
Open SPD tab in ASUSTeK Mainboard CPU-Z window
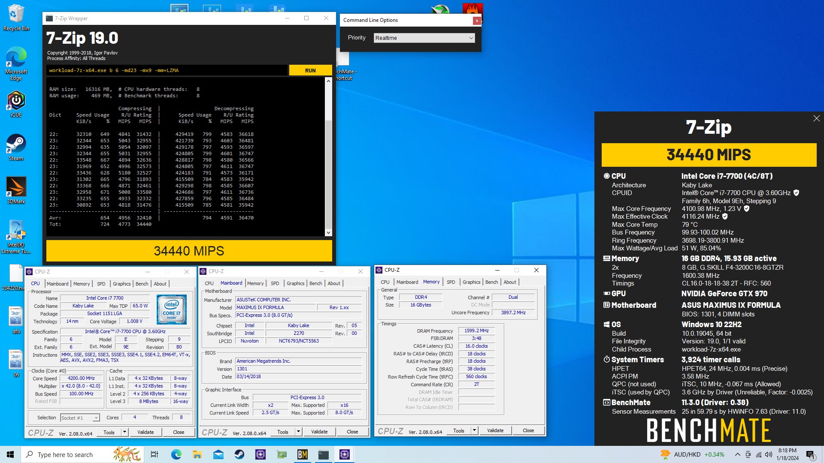click(275, 283)
